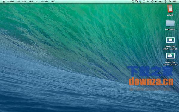Open the File menu
This screenshot has height=112, width=179.
(x=18, y=1)
